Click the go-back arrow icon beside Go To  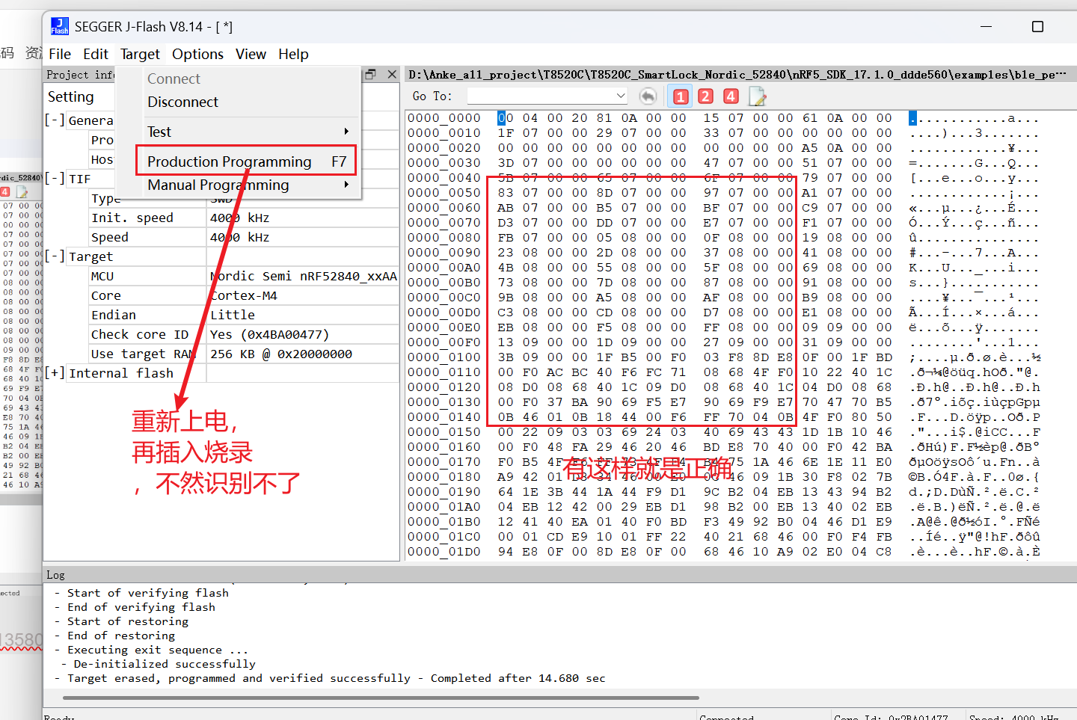click(x=648, y=96)
